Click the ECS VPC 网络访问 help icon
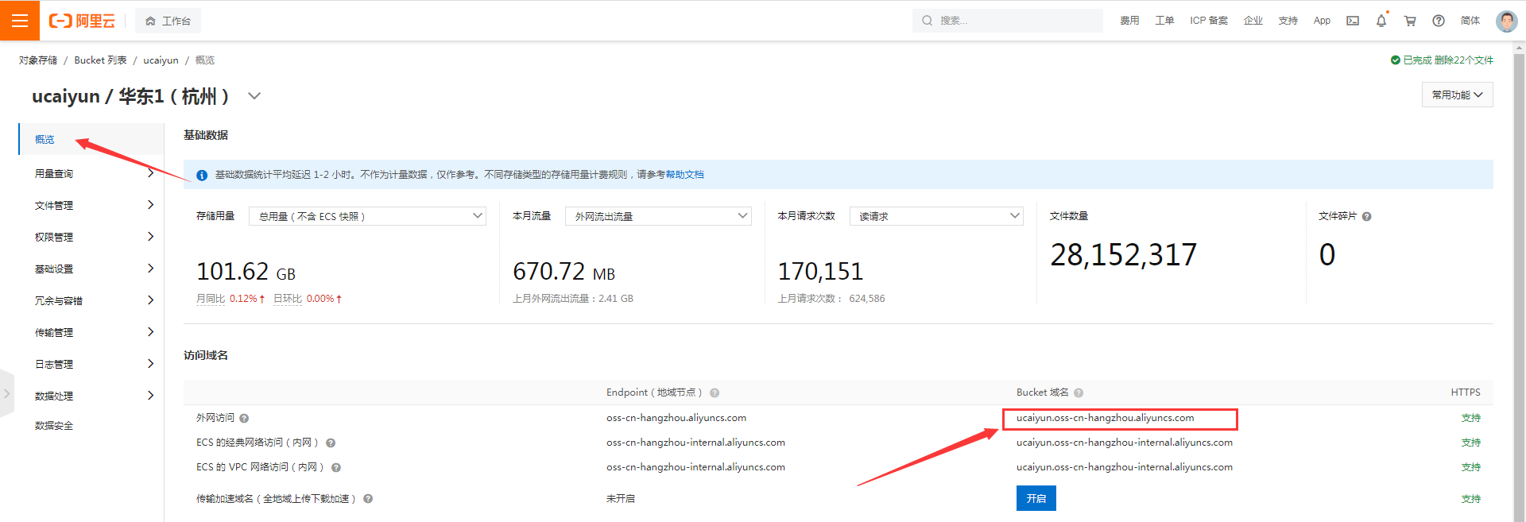This screenshot has width=1526, height=522. click(x=336, y=467)
